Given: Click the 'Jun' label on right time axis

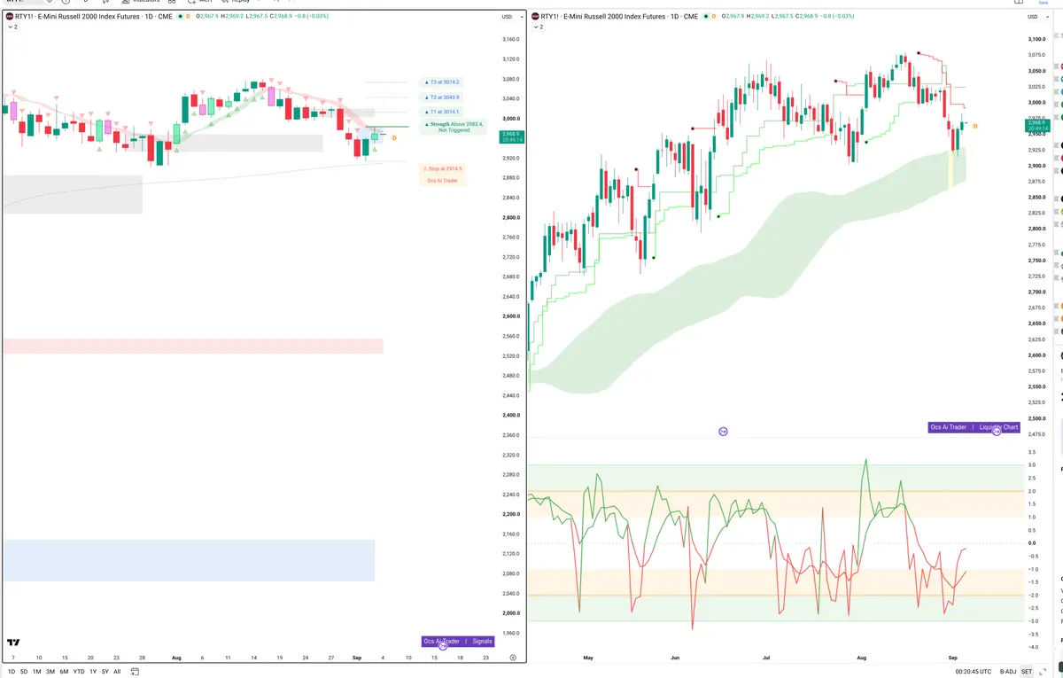Looking at the screenshot, I should (x=675, y=658).
